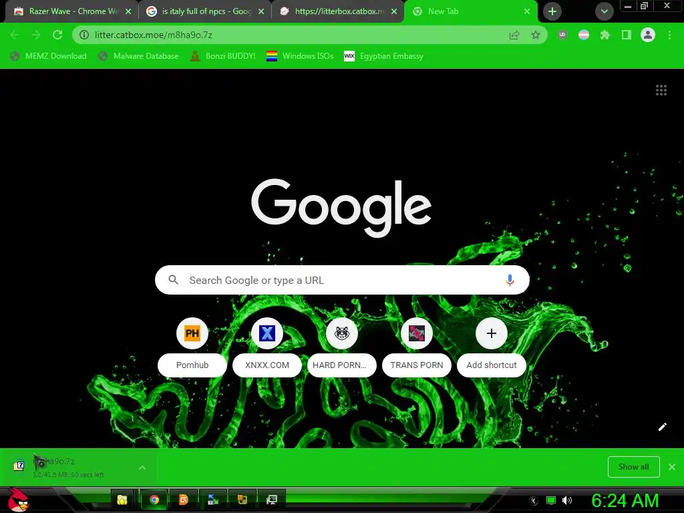684x513 pixels.
Task: Open the monitor taskbar app icon
Action: click(271, 500)
